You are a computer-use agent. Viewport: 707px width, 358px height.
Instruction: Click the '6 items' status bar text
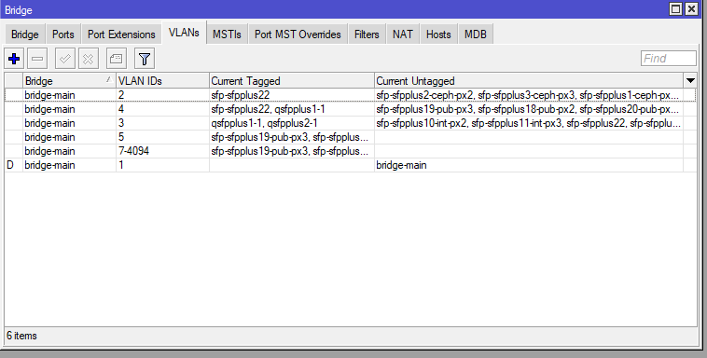pos(21,336)
